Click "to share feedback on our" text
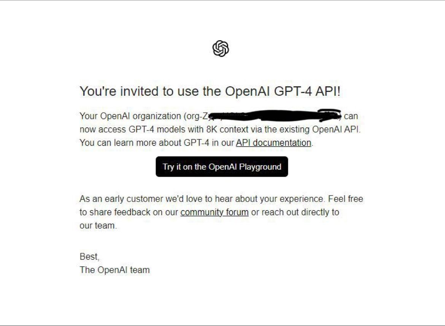This screenshot has width=445, height=326. [129, 212]
